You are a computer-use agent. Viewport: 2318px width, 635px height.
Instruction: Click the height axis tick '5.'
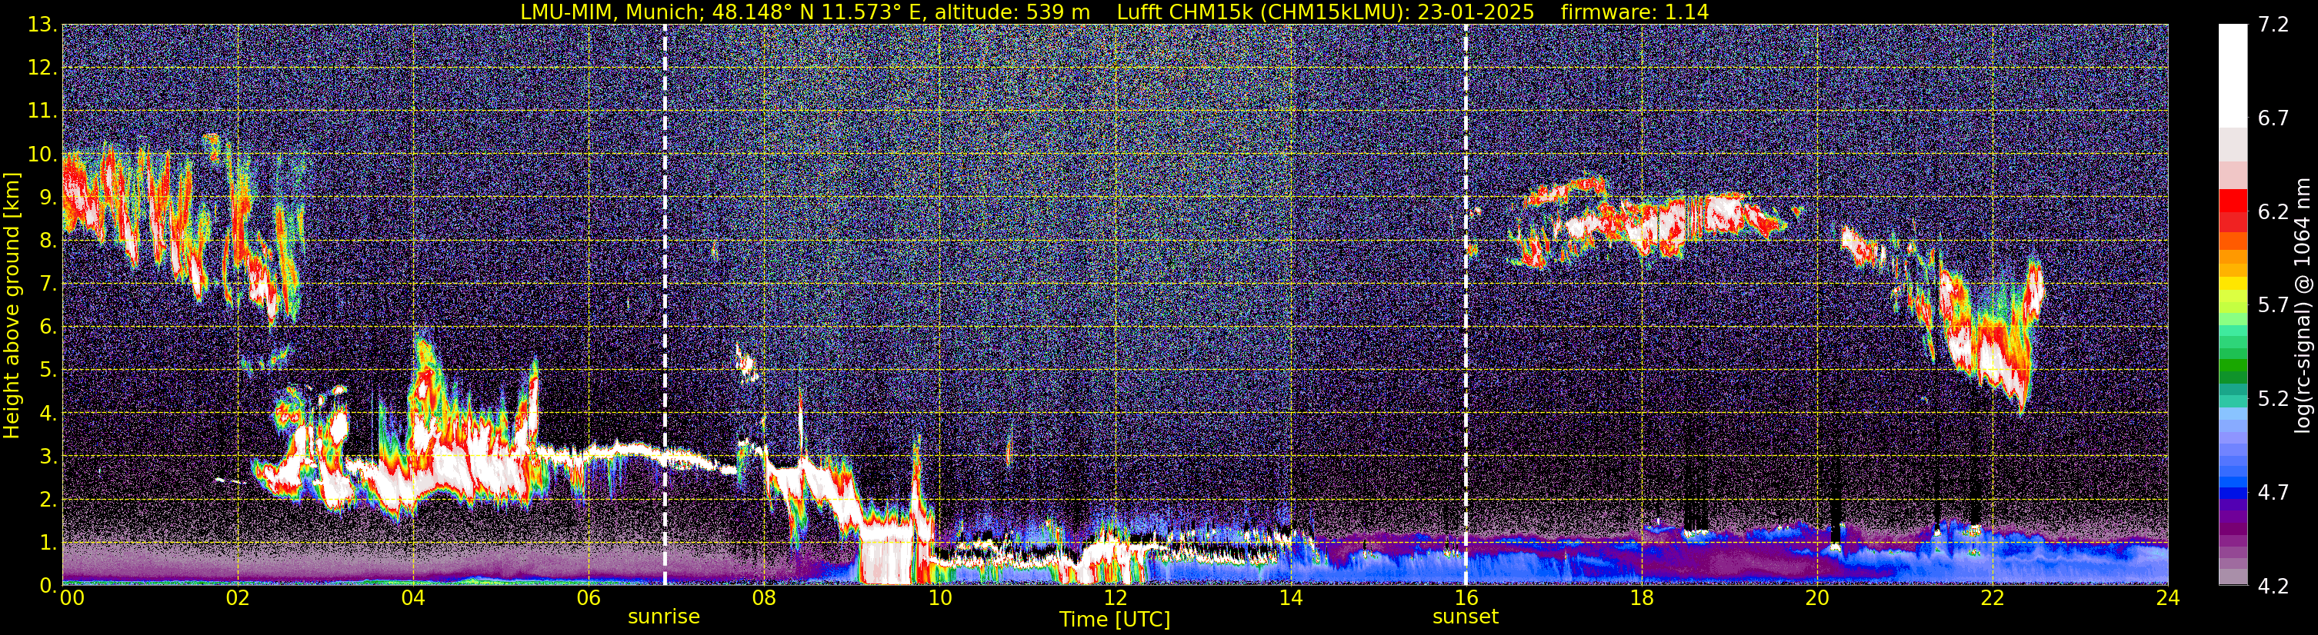point(48,371)
